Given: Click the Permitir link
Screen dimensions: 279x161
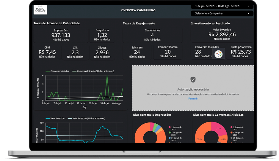Looking at the screenshot, I should click(x=193, y=98).
